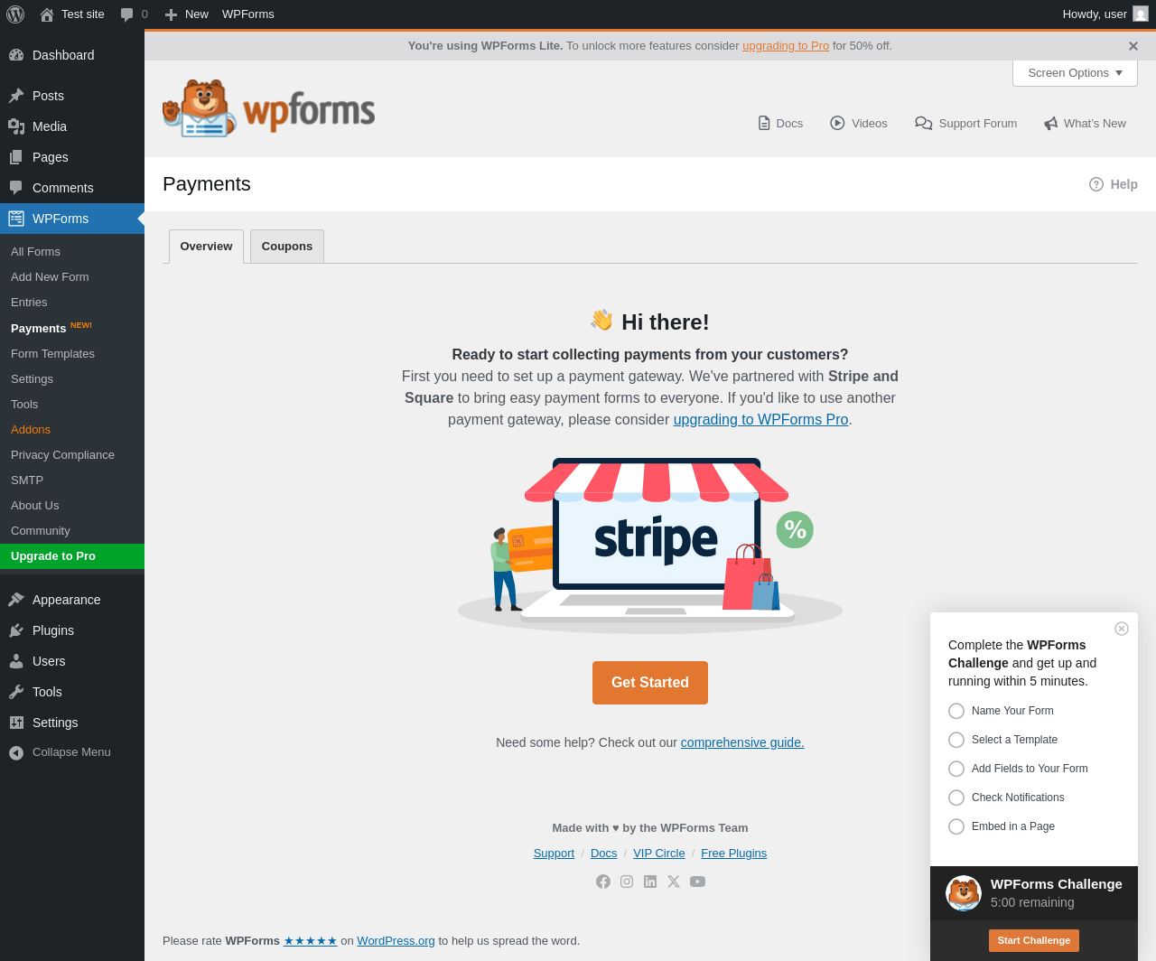
Task: Select the Check Notifications step circle
Action: (x=956, y=798)
